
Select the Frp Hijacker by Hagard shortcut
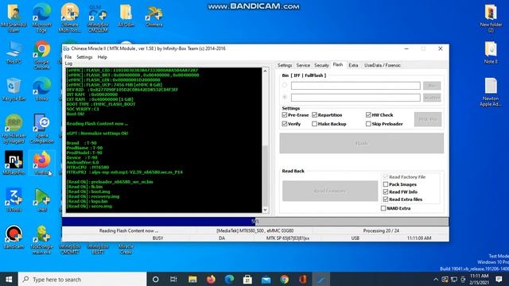click(14, 129)
